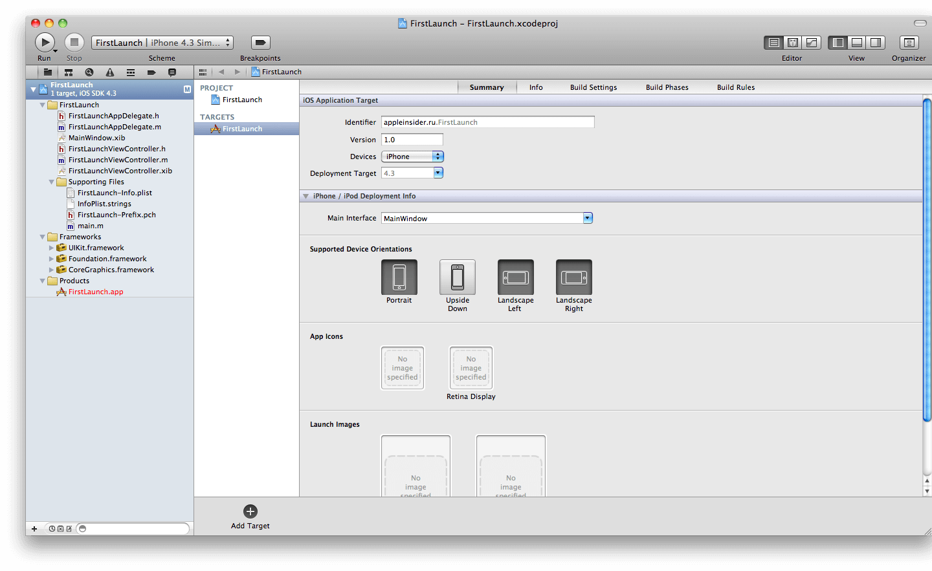The width and height of the screenshot is (932, 571).
Task: Go forward in the jump bar
Action: click(x=238, y=72)
